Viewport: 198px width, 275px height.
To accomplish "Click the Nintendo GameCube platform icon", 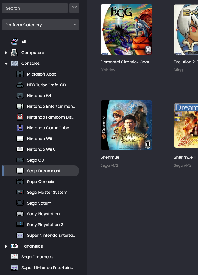I will coord(20,128).
